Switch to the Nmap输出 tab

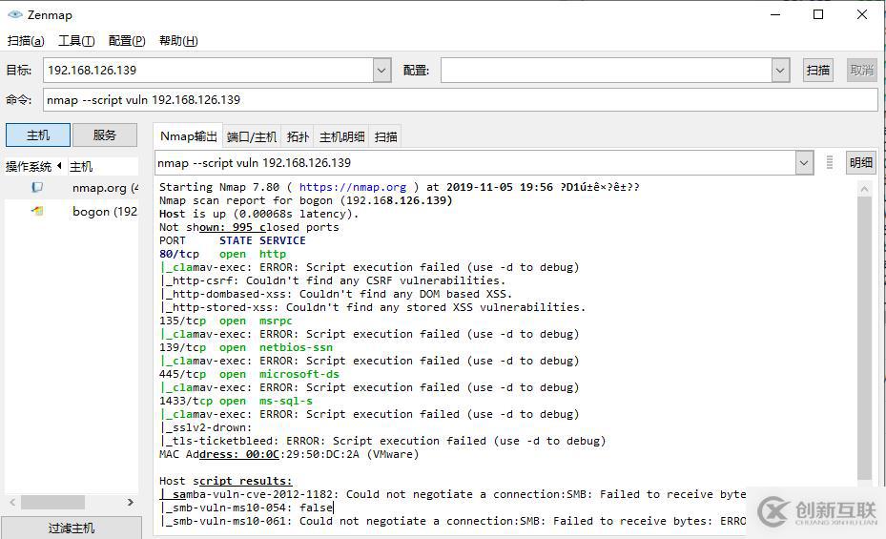[188, 136]
